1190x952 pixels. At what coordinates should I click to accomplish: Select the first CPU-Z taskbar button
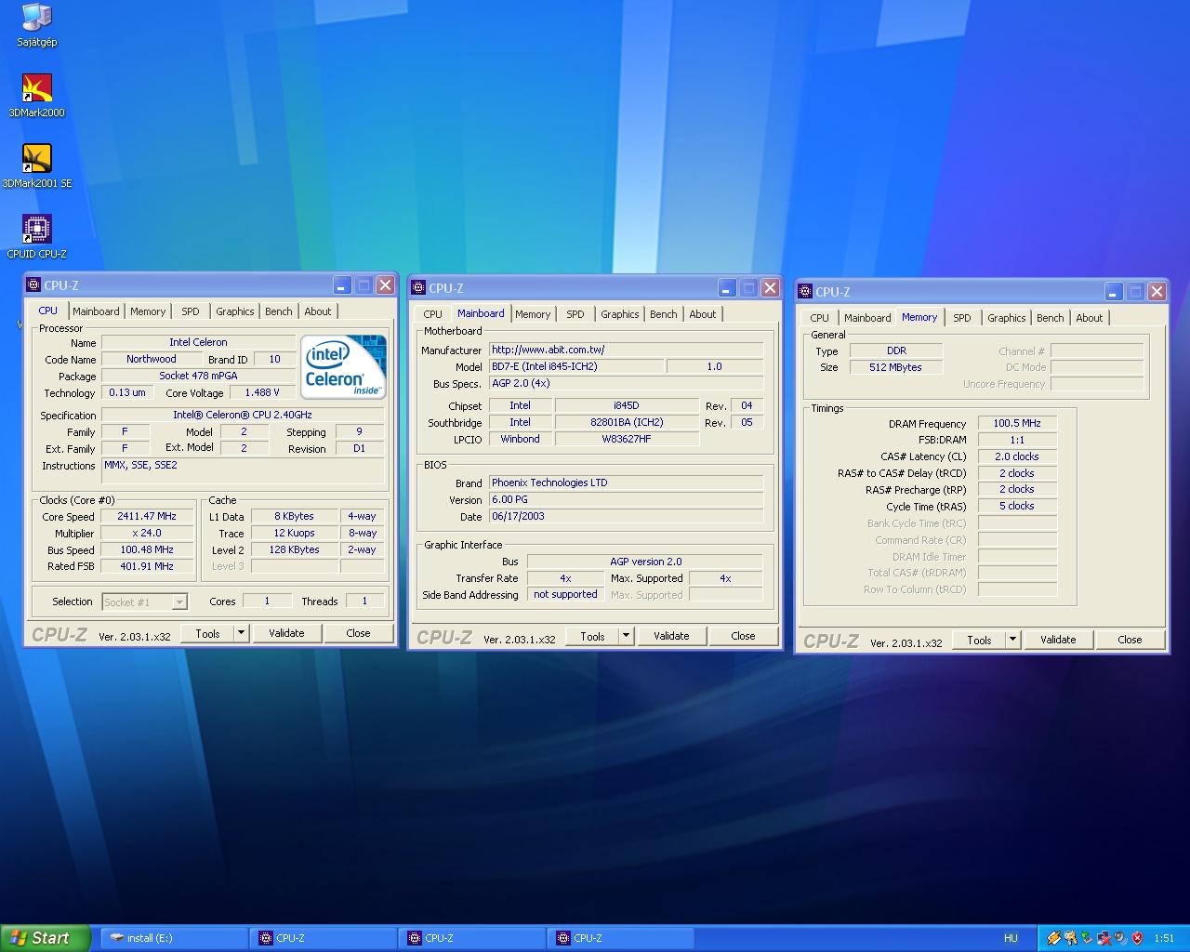324,938
